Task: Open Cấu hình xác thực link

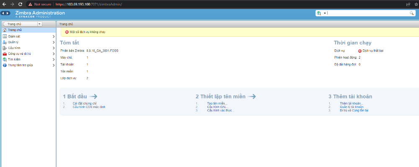Action: pos(220,110)
